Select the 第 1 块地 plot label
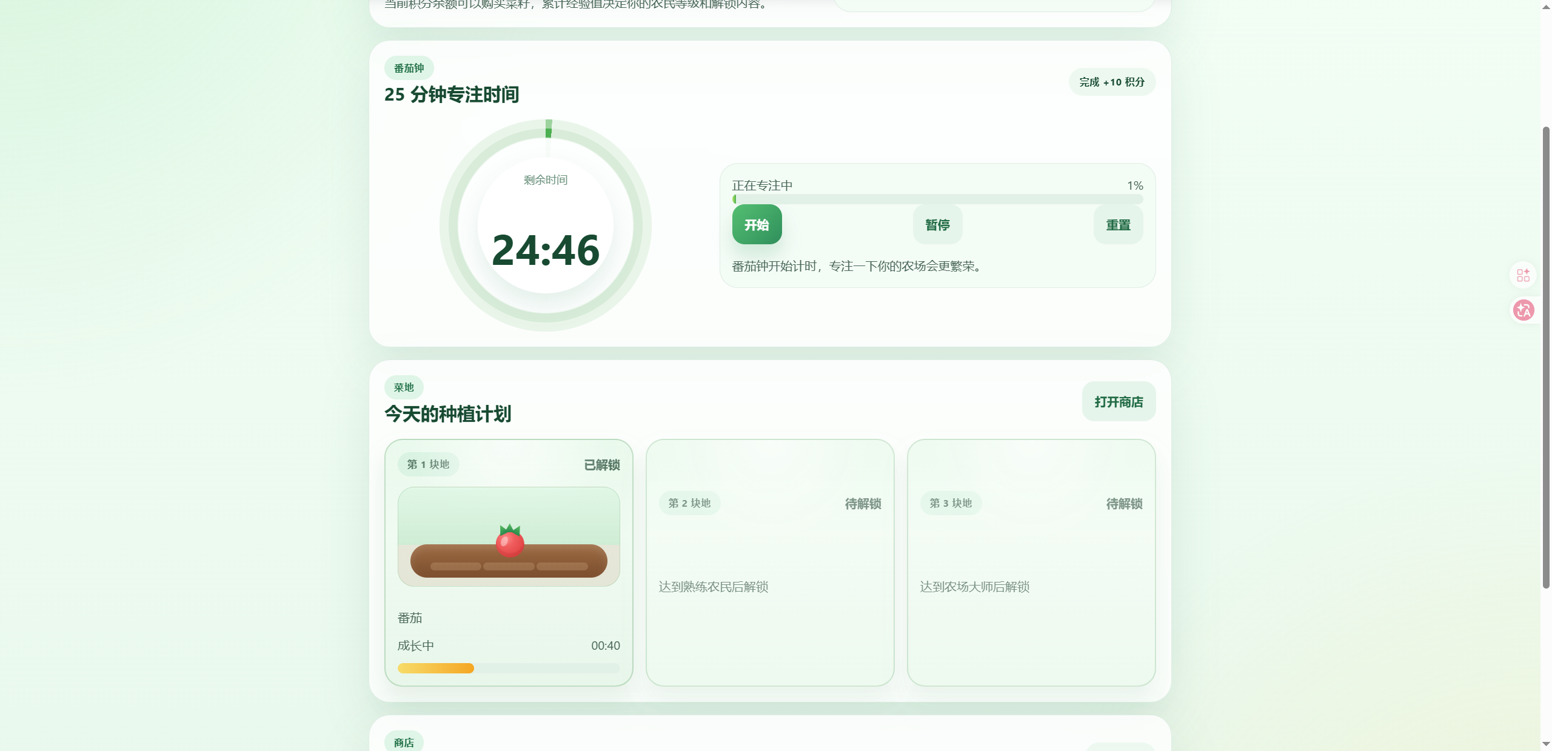The image size is (1552, 751). pos(428,464)
